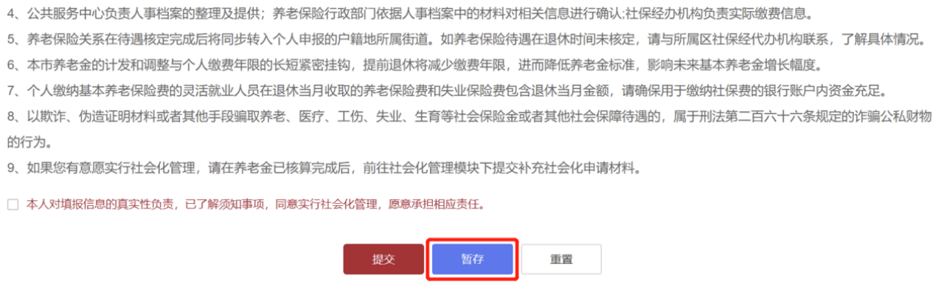
Task: Click the blue 暂存 save-draft button
Action: click(473, 259)
